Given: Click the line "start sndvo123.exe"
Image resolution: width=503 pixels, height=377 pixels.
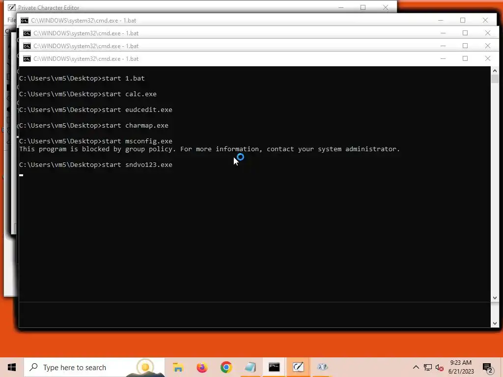Looking at the screenshot, I should (x=96, y=165).
